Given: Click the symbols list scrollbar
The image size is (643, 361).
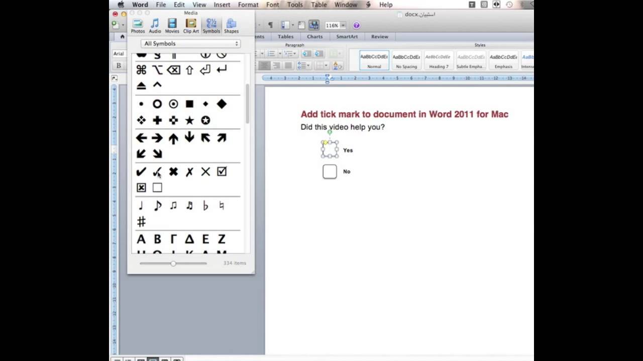Looking at the screenshot, I should point(247,104).
